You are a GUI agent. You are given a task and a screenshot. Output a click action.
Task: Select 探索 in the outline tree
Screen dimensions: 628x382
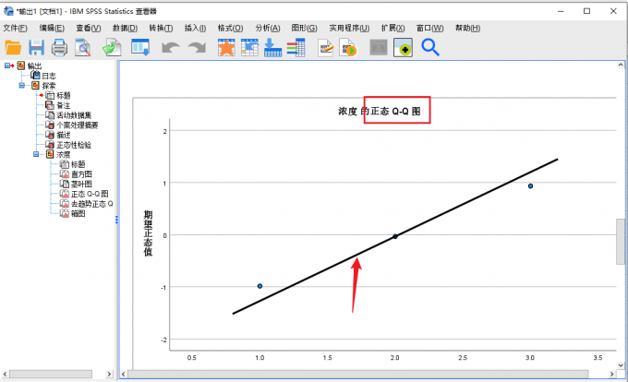pos(49,86)
